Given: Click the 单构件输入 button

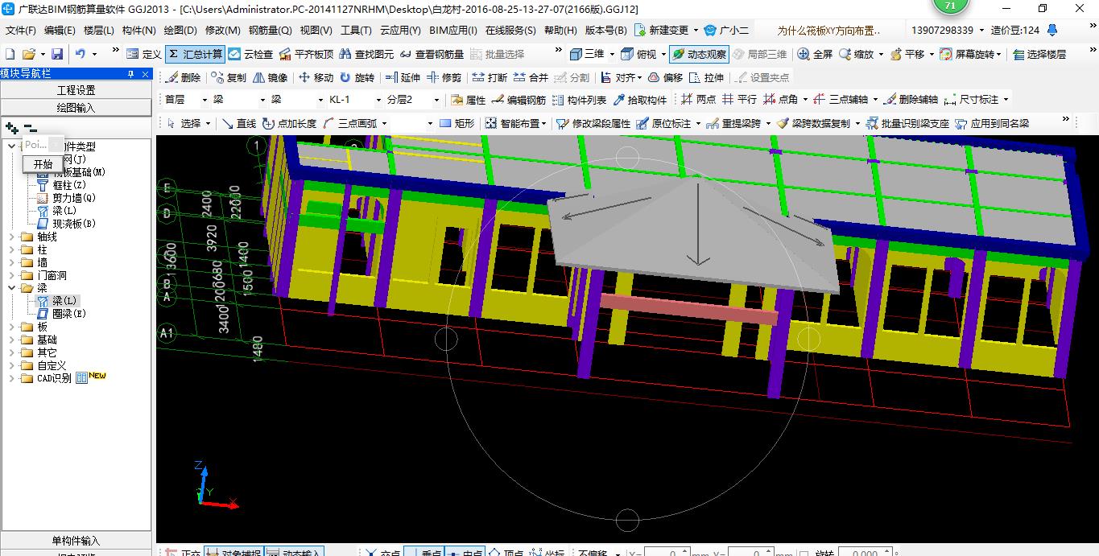Looking at the screenshot, I should click(x=76, y=541).
